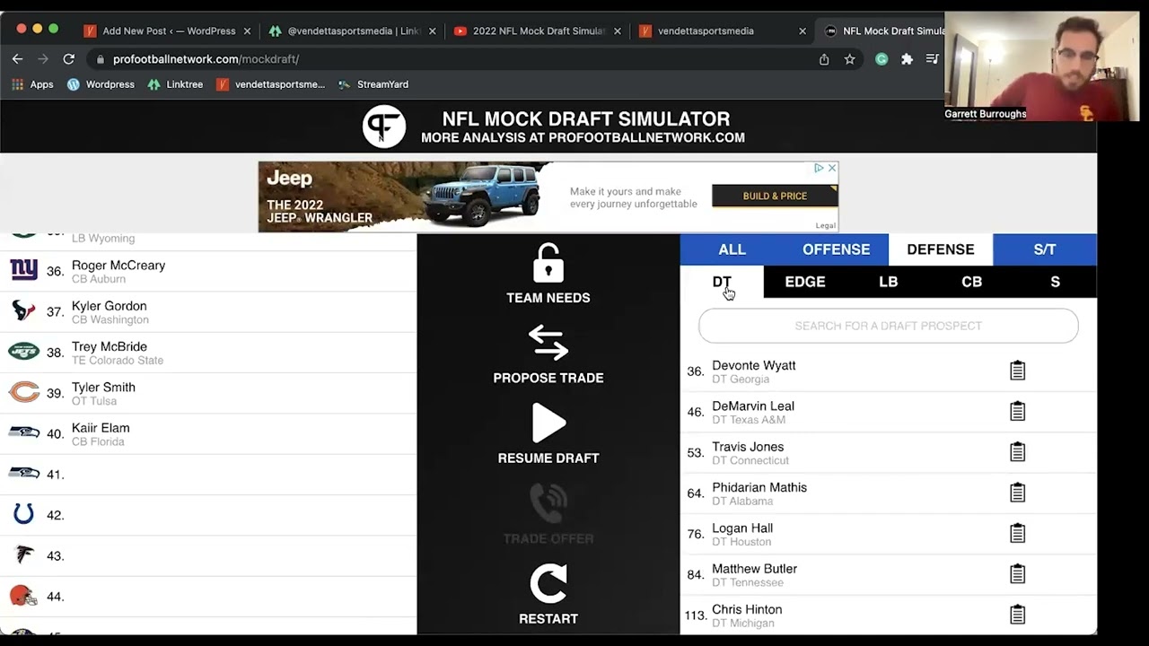Click the AdChoices icon on the Jeep ad
Screen dimensions: 1149x646
tap(819, 168)
